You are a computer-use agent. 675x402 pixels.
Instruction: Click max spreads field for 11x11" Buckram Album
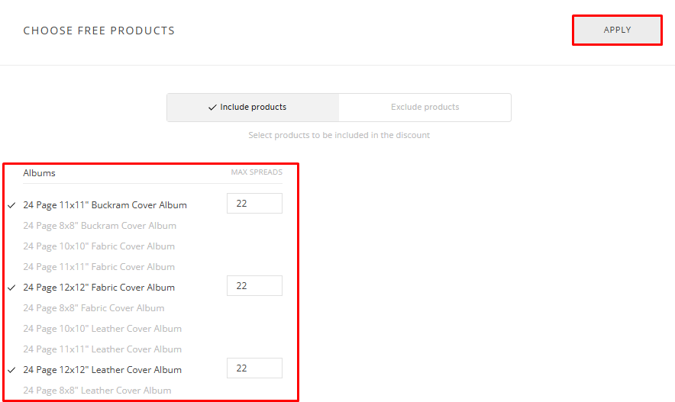click(254, 204)
